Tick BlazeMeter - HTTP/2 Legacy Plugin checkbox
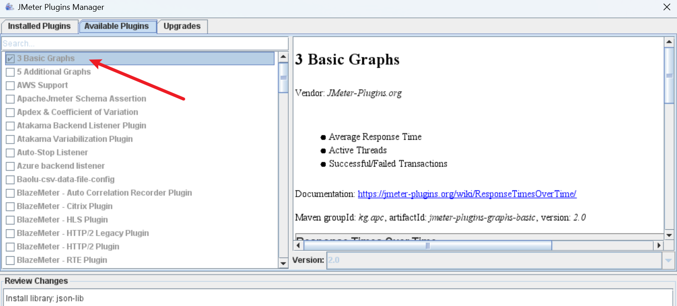The image size is (677, 306). 10,233
